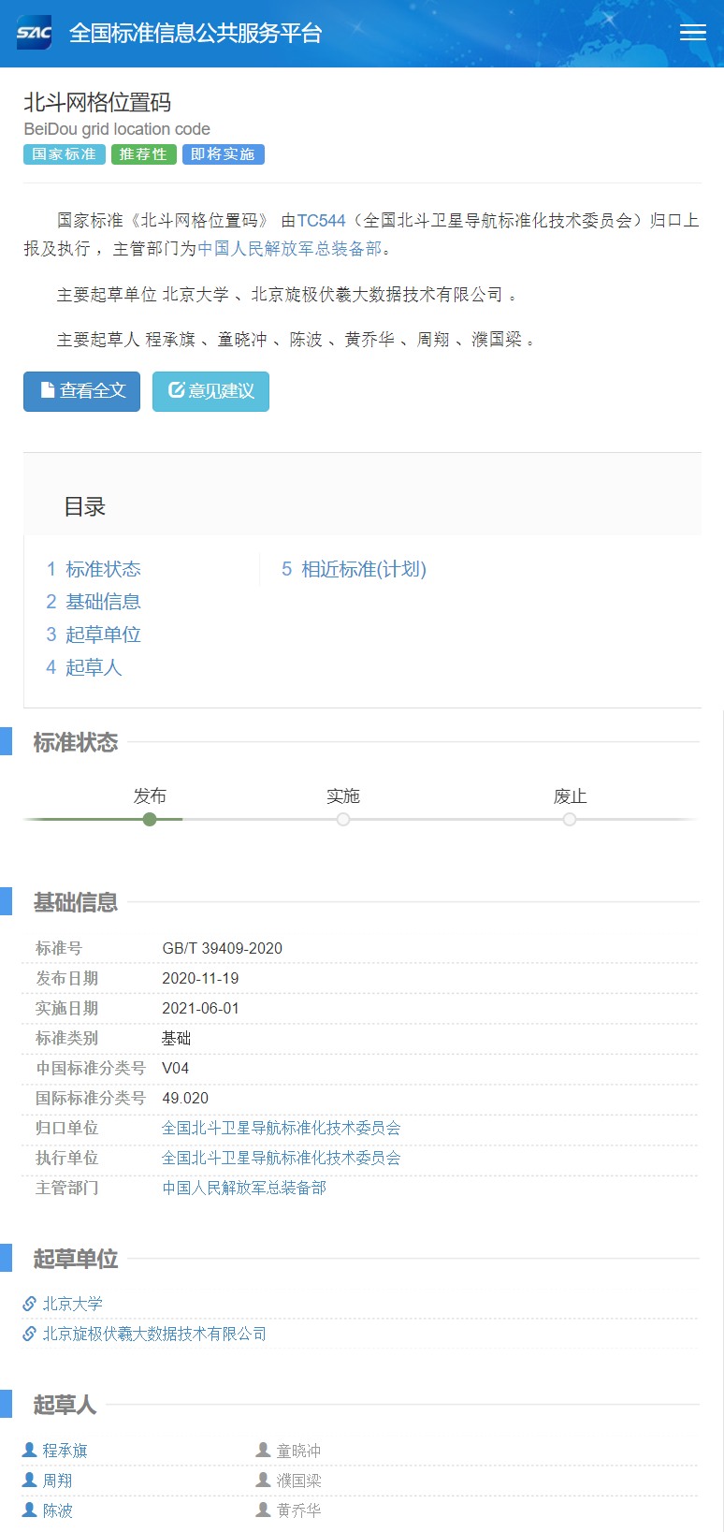Click link icon beside 北京大学
Screen dimensions: 724x1532
tap(30, 1304)
